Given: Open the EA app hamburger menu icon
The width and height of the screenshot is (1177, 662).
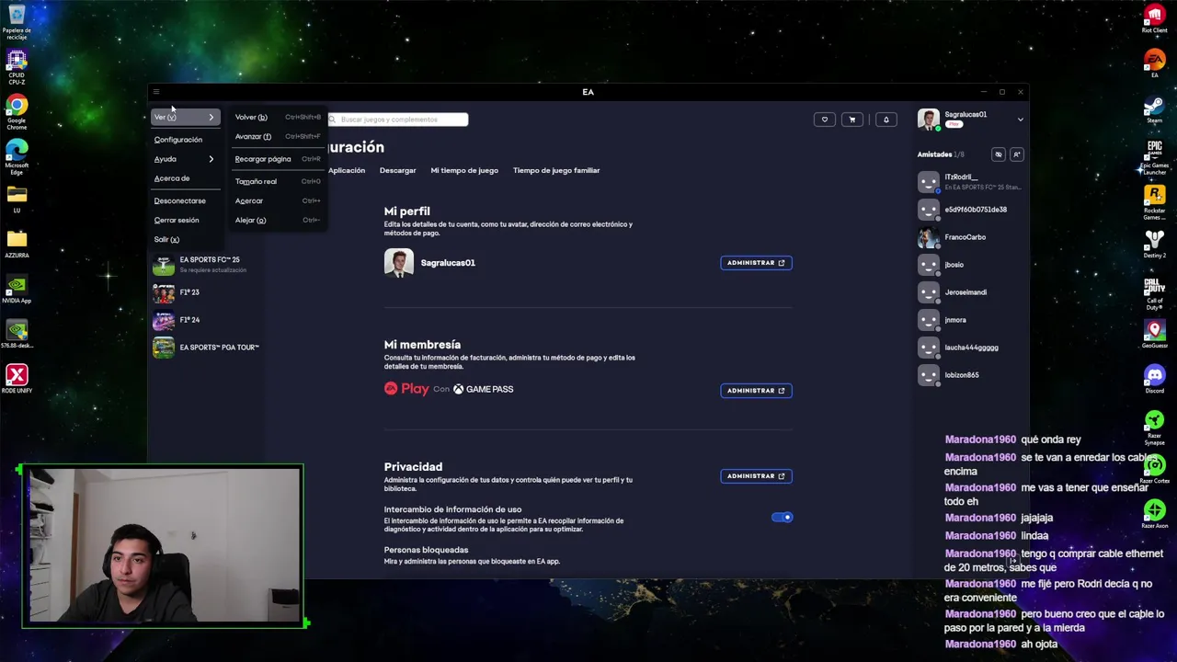Looking at the screenshot, I should (156, 92).
